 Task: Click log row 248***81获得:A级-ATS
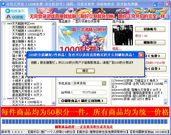click(132, 99)
